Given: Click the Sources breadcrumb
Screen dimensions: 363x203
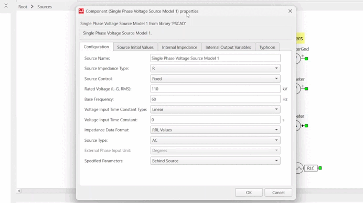Looking at the screenshot, I should (x=45, y=7).
